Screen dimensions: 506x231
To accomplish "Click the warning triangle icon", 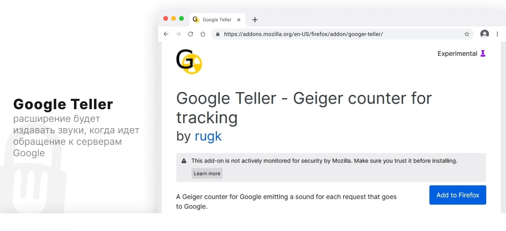I will [184, 161].
